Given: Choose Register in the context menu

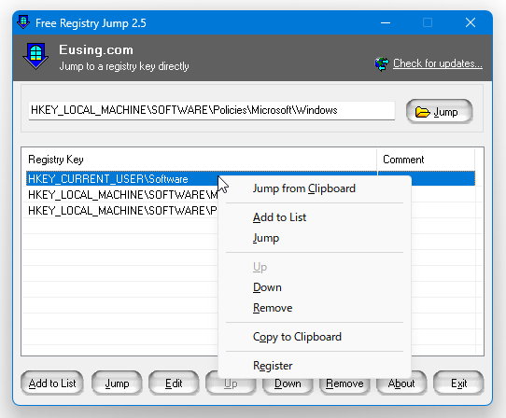Looking at the screenshot, I should pos(315,366).
